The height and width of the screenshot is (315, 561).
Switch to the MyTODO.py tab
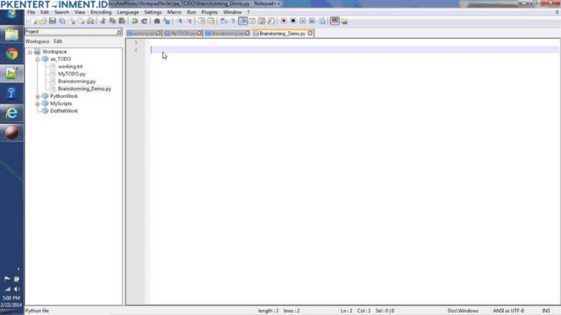[x=183, y=34]
